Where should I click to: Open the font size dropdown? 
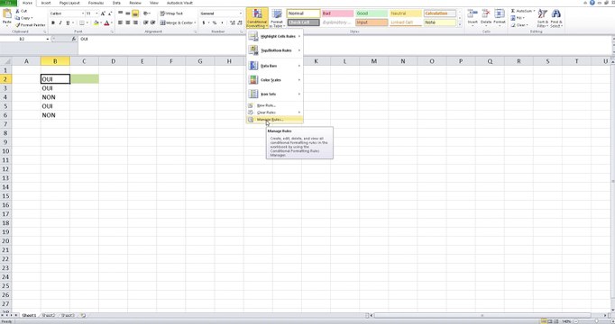point(96,13)
